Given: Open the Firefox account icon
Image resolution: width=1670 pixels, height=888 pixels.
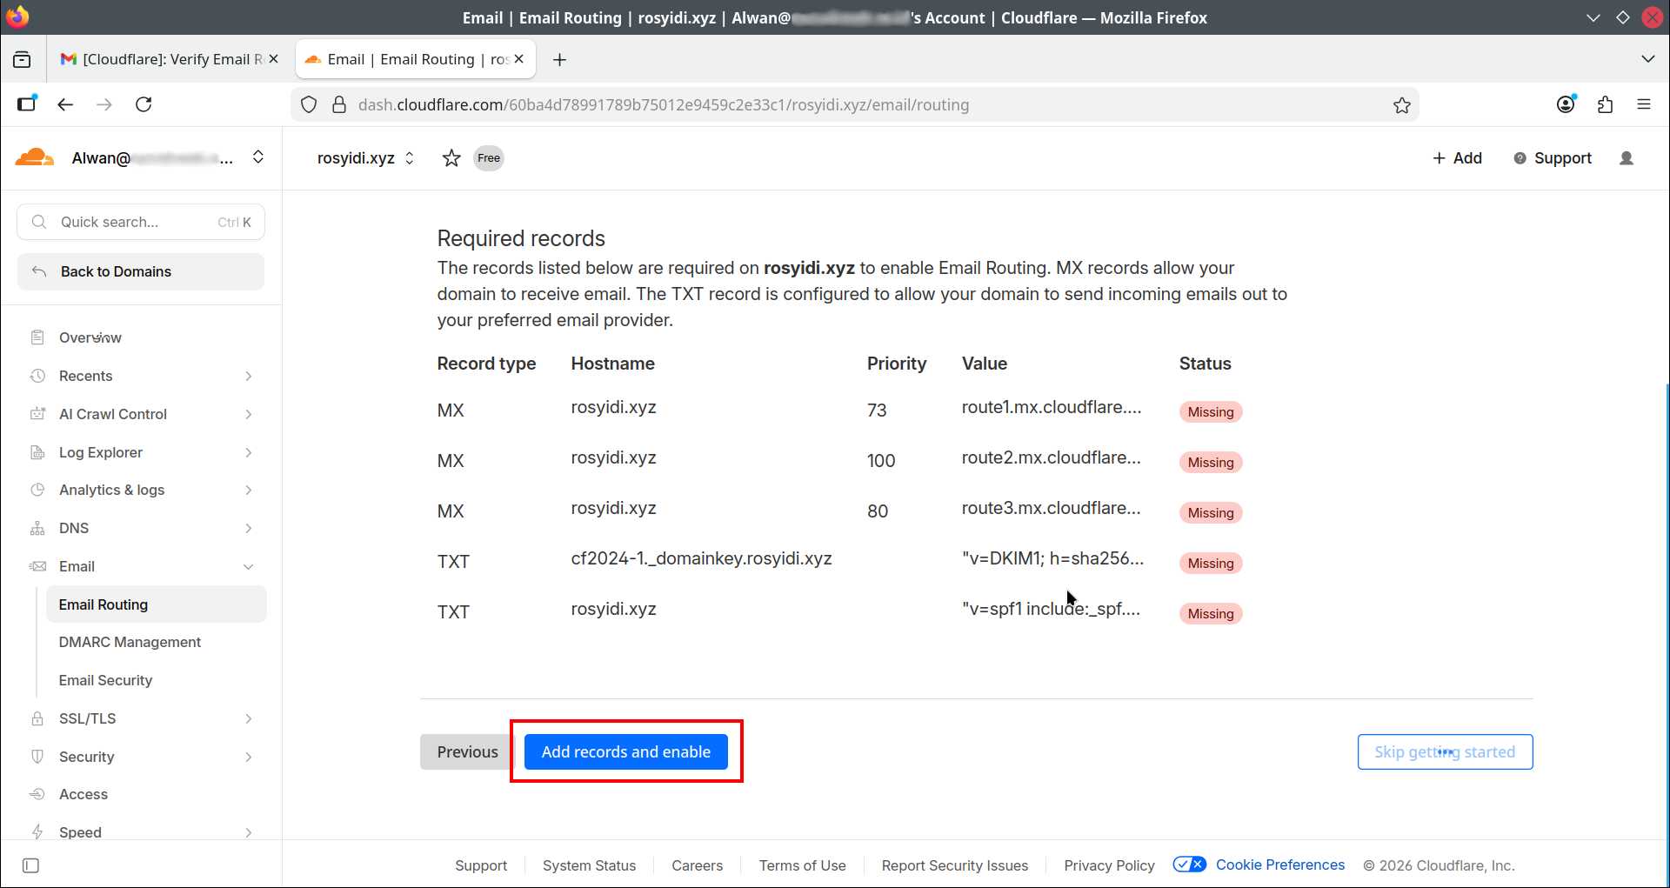Looking at the screenshot, I should coord(1566,104).
